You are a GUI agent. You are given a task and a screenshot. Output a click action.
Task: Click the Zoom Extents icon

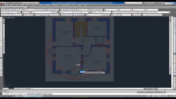coord(161,15)
